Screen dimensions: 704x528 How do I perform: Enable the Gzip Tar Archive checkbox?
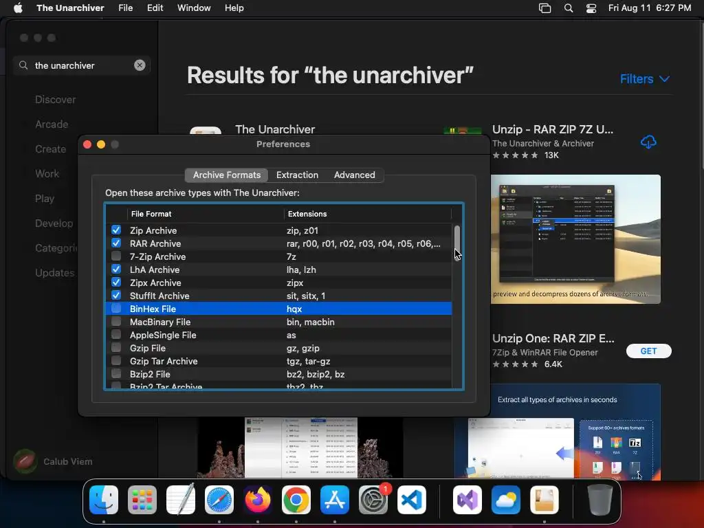pos(116,360)
